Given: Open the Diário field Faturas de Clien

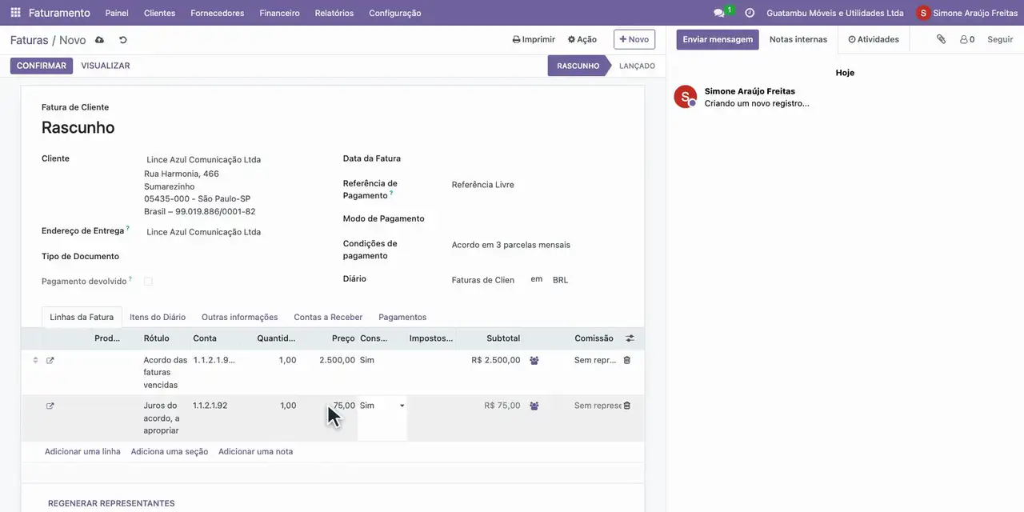Looking at the screenshot, I should [x=483, y=280].
